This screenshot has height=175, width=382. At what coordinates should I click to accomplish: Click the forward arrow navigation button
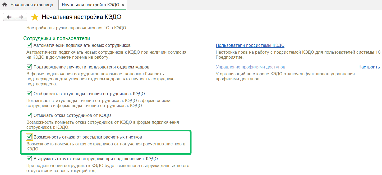coord(21,17)
